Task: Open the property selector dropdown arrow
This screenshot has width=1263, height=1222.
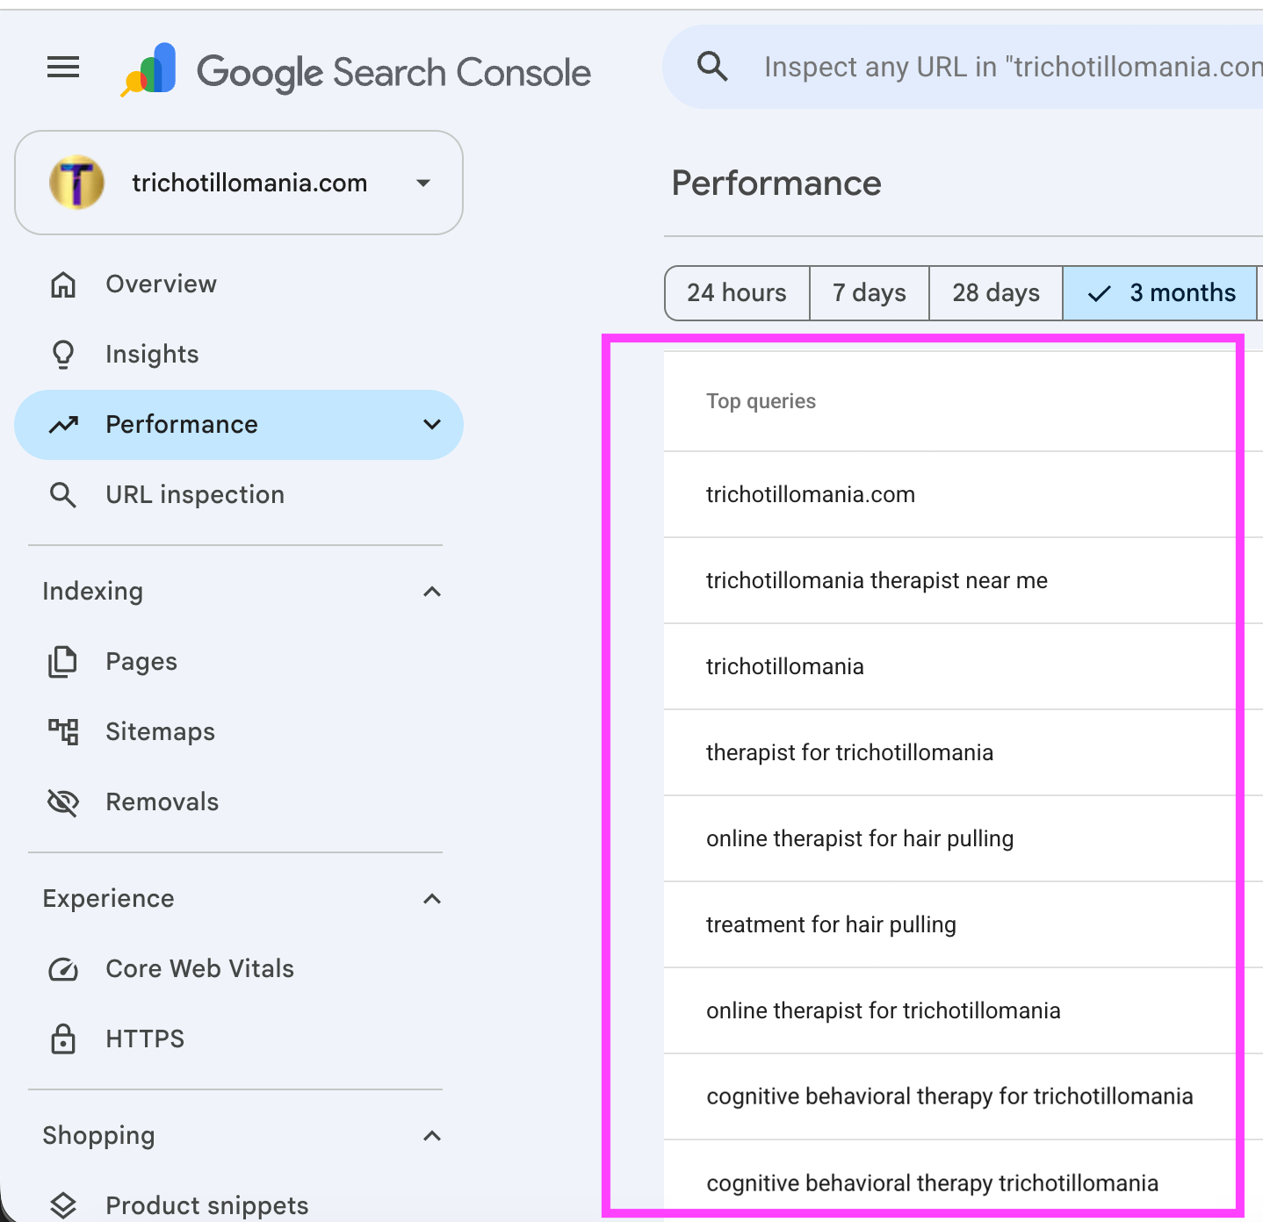Action: click(x=423, y=183)
